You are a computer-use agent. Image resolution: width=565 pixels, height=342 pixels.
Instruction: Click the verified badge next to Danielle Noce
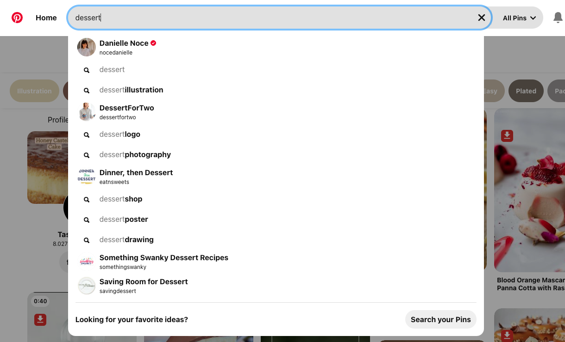[153, 43]
